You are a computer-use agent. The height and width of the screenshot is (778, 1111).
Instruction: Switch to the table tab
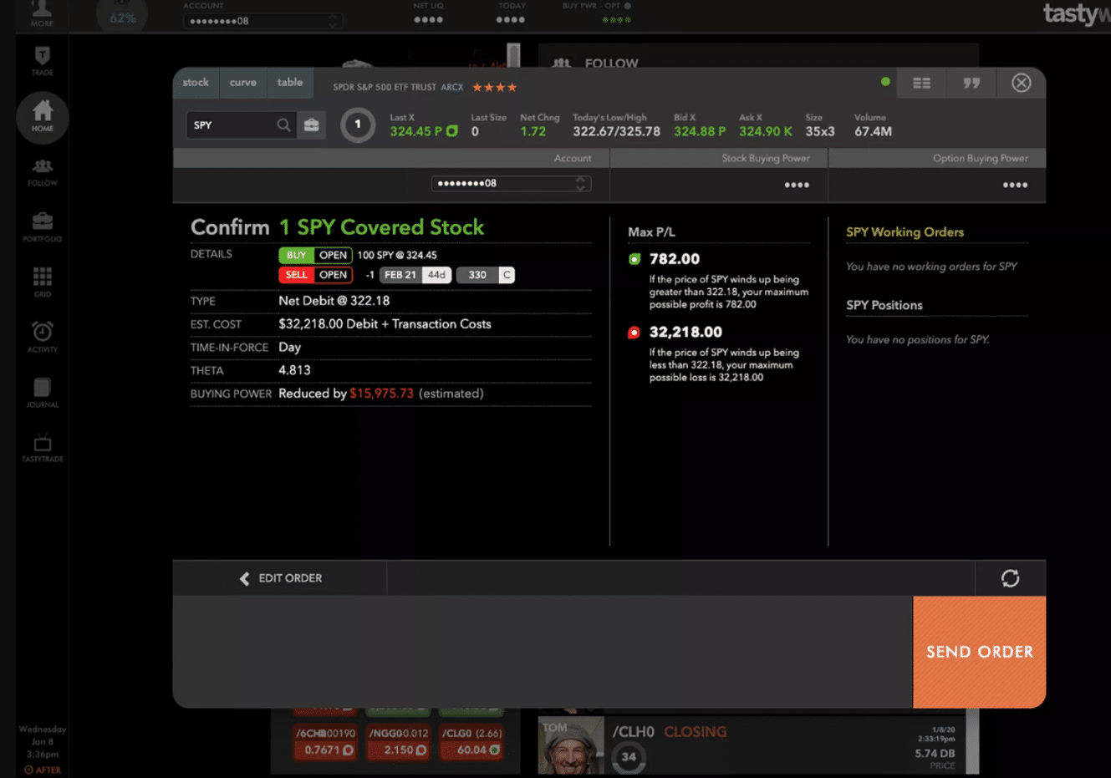point(290,82)
